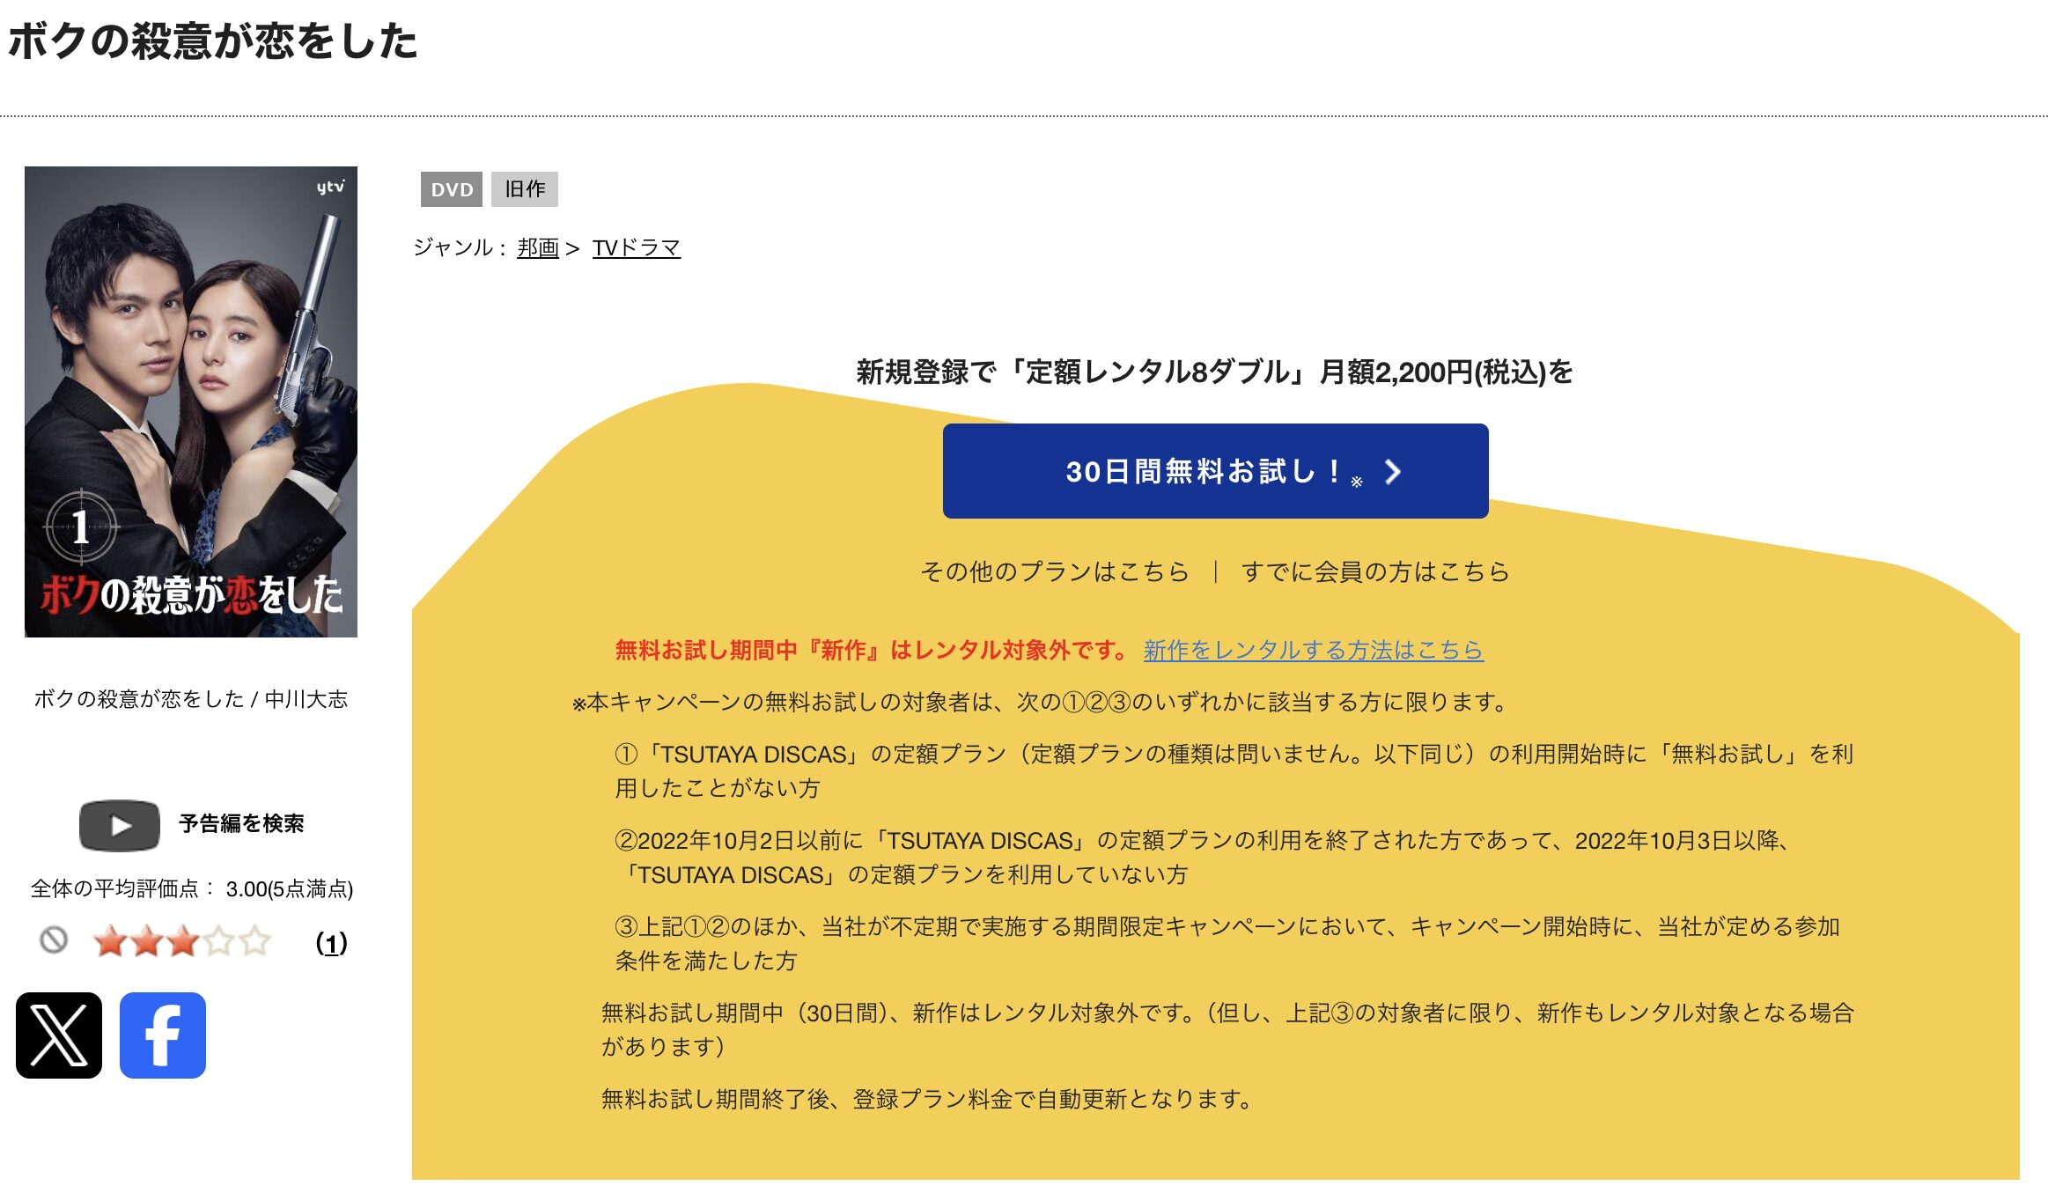
Task: Click the line 無料お試し期間終了後、登録プラン料金で自動更新
Action: [927, 1099]
